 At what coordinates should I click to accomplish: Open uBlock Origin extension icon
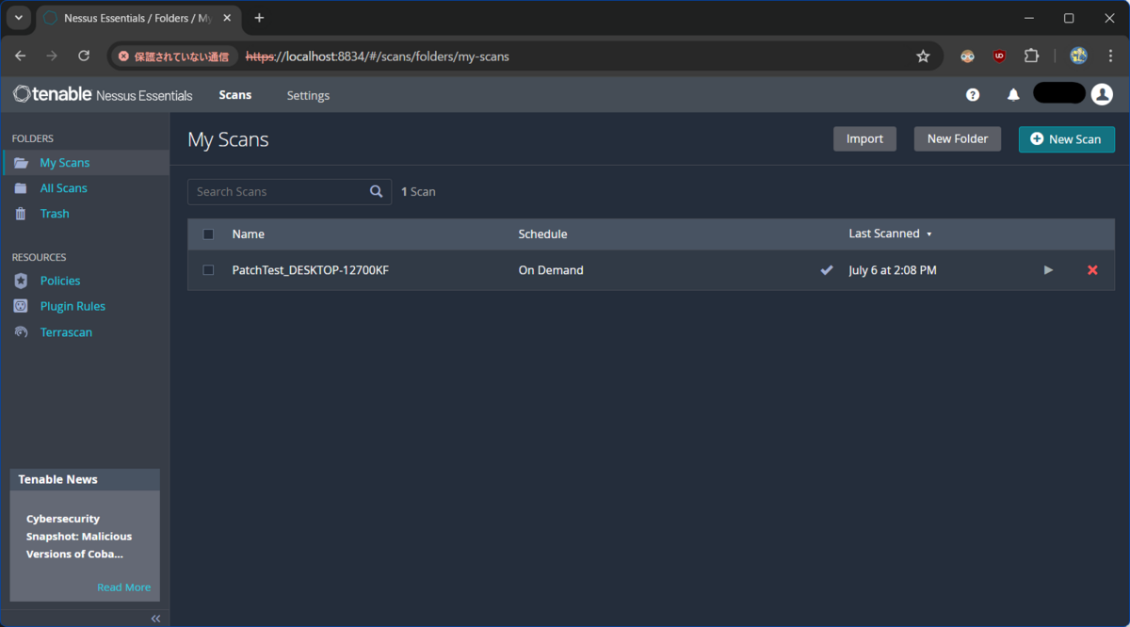(x=999, y=56)
